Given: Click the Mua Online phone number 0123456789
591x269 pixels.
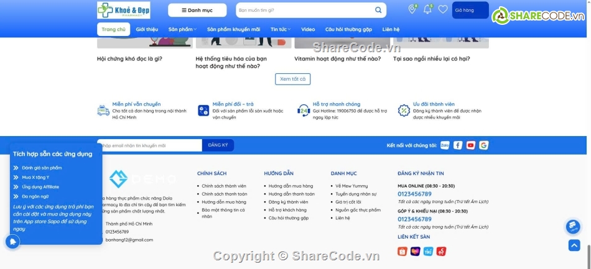Looking at the screenshot, I should coord(414,194).
